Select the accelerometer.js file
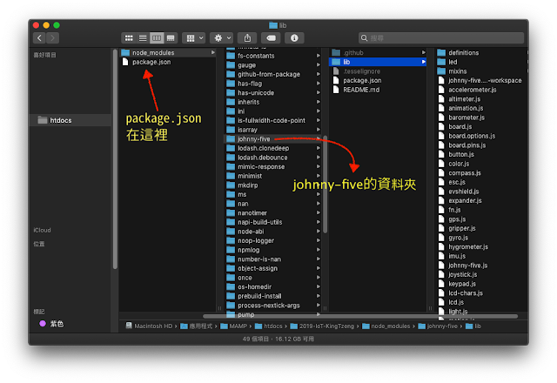The image size is (557, 383). [481, 90]
